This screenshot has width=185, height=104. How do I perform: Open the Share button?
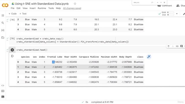coord(181,6)
